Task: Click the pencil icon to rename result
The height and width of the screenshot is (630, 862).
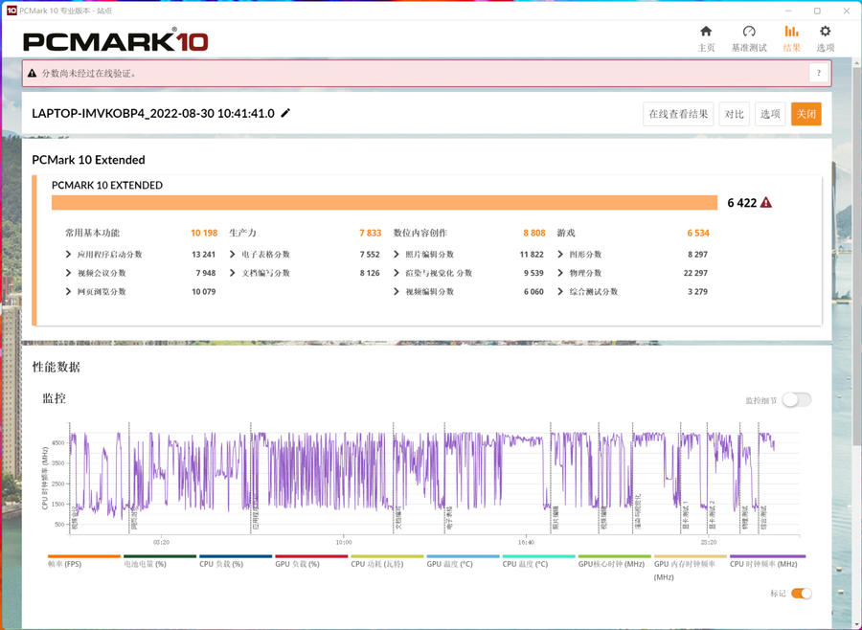Action: 285,113
